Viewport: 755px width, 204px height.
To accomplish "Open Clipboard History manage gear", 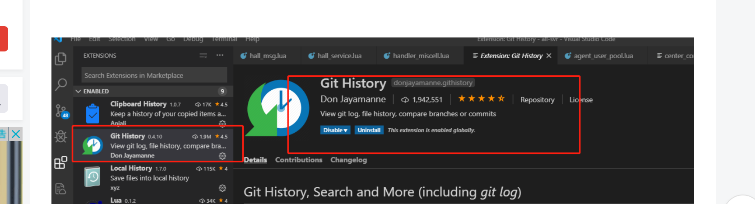I will pyautogui.click(x=222, y=123).
